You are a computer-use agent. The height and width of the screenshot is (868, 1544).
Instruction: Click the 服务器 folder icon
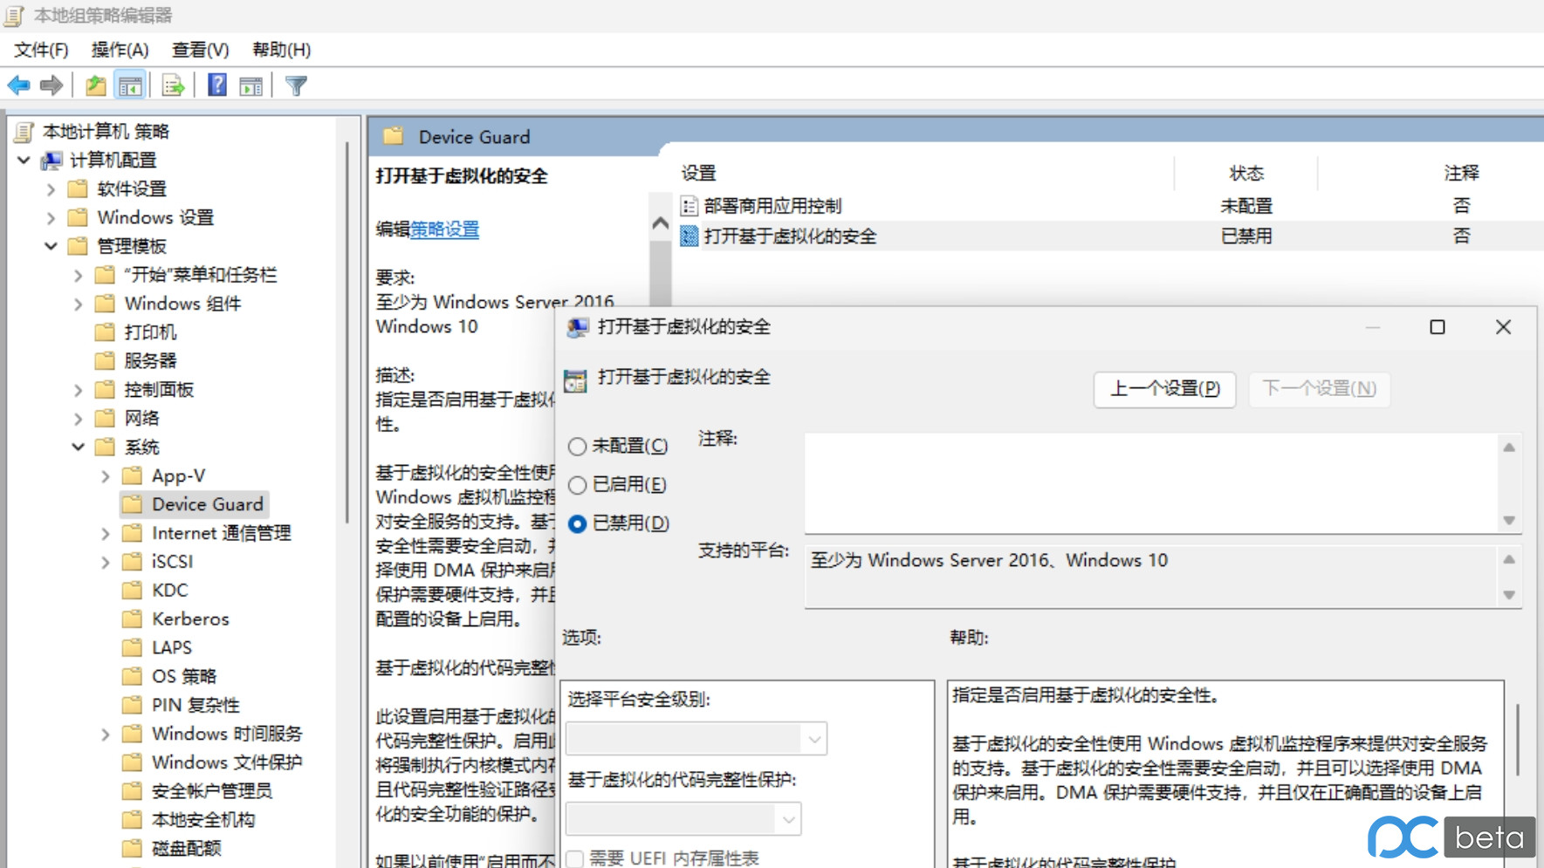(x=105, y=361)
